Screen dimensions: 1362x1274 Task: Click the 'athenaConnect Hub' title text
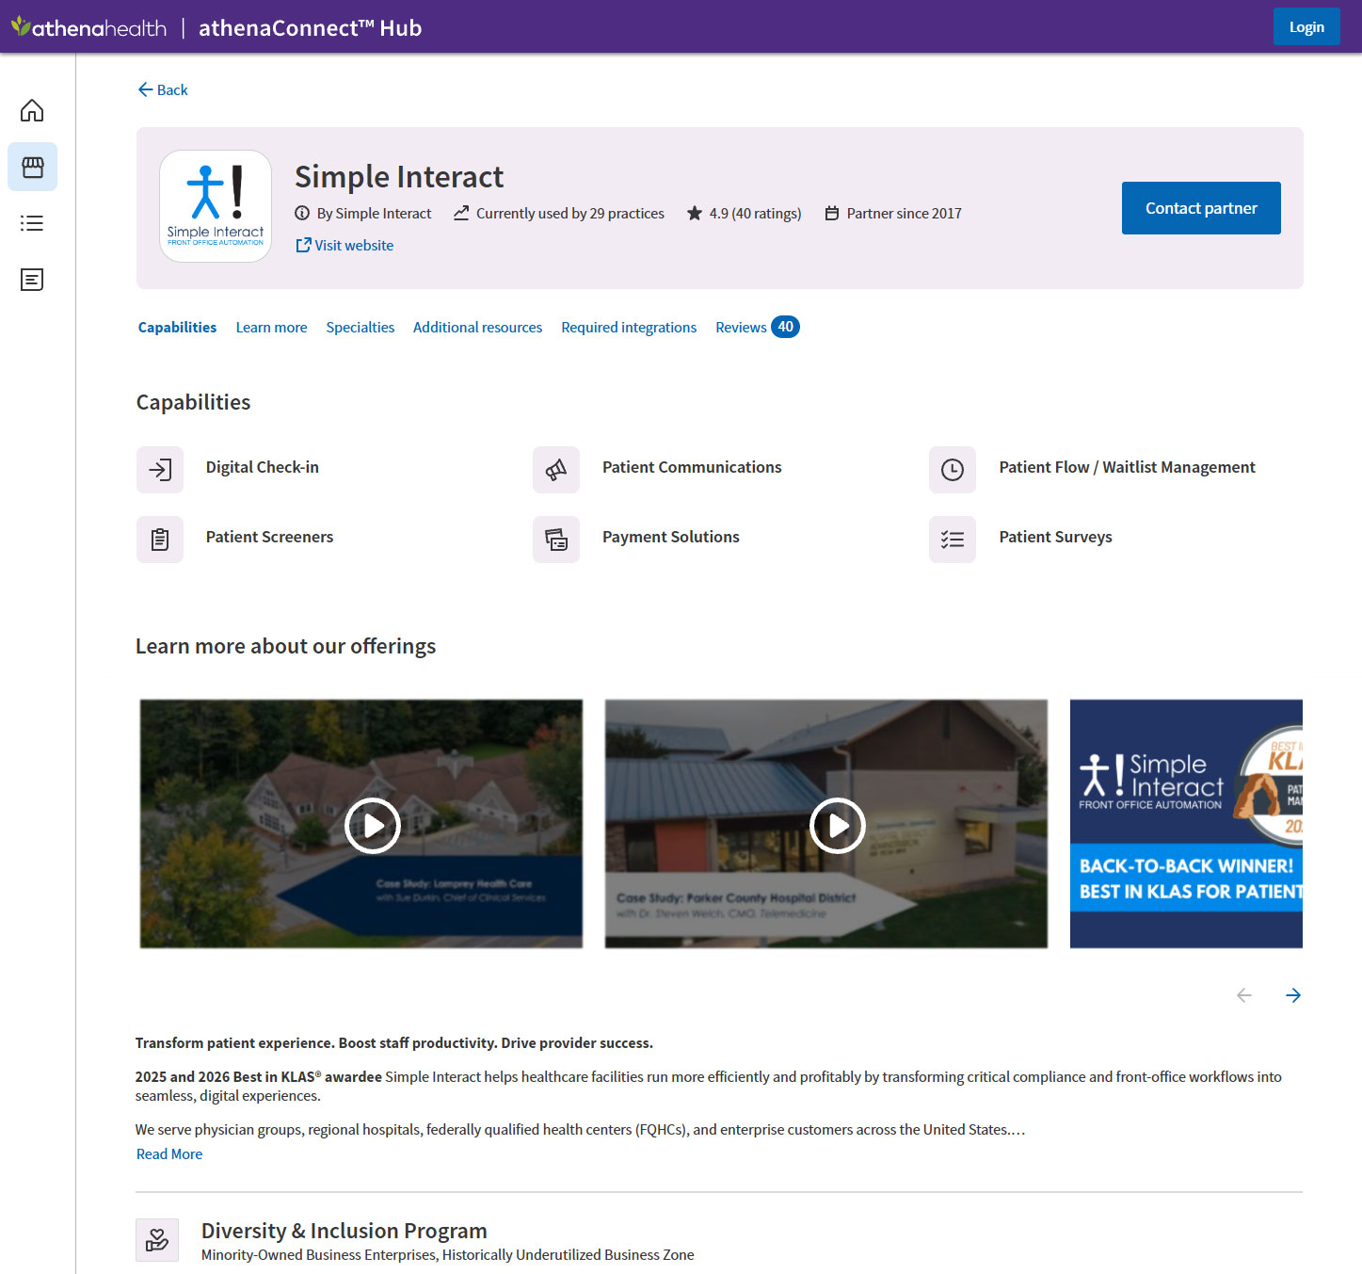click(x=310, y=27)
